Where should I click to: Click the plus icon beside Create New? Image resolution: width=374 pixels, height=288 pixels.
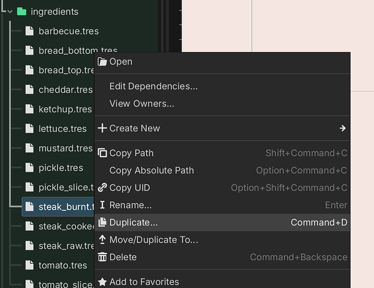click(103, 128)
